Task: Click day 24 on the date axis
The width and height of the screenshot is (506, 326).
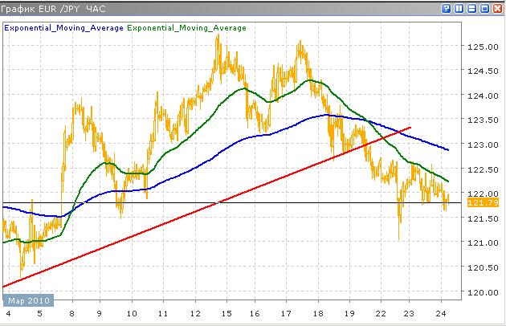Action: click(439, 313)
